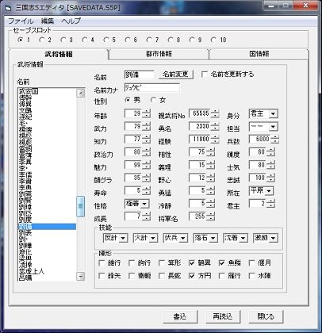This screenshot has height=333, width=322.
Task: Switch to the 都市情報 tab
Action: tap(159, 54)
